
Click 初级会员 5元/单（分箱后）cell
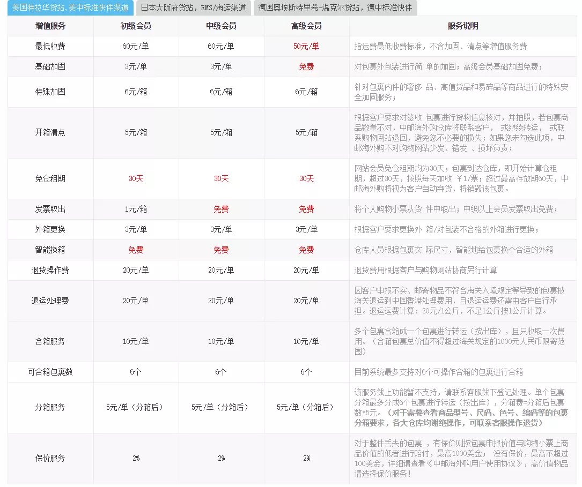(x=136, y=408)
